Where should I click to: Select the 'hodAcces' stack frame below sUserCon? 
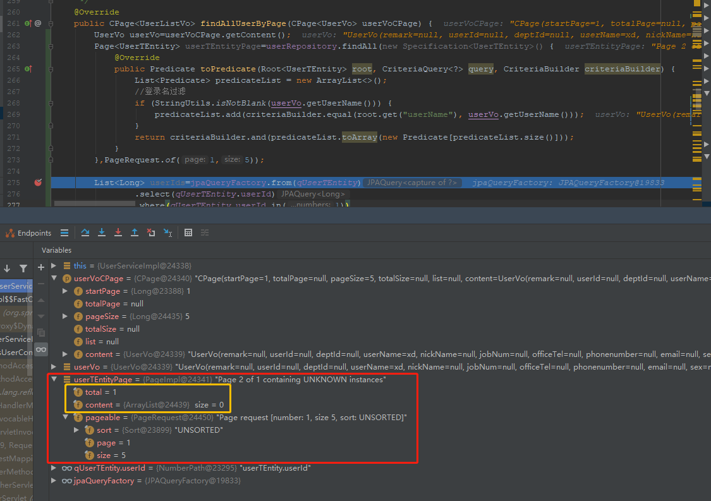(16, 365)
